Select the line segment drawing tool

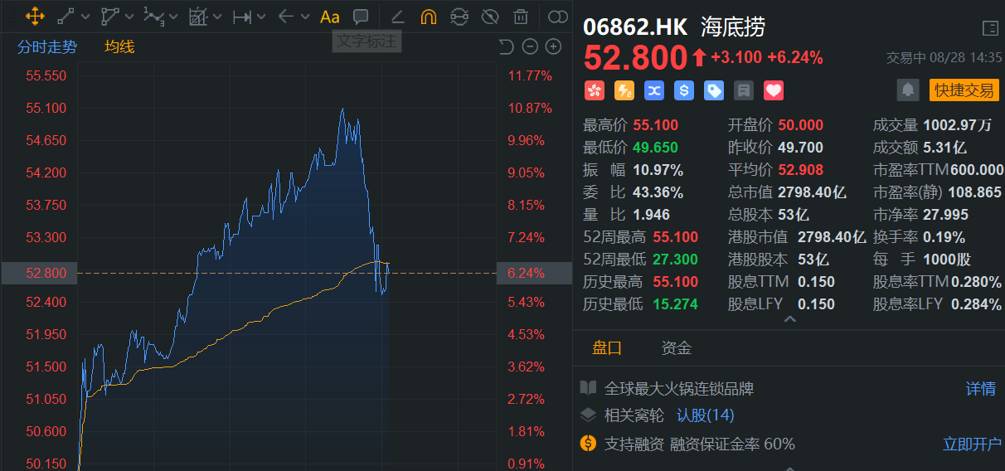66,16
